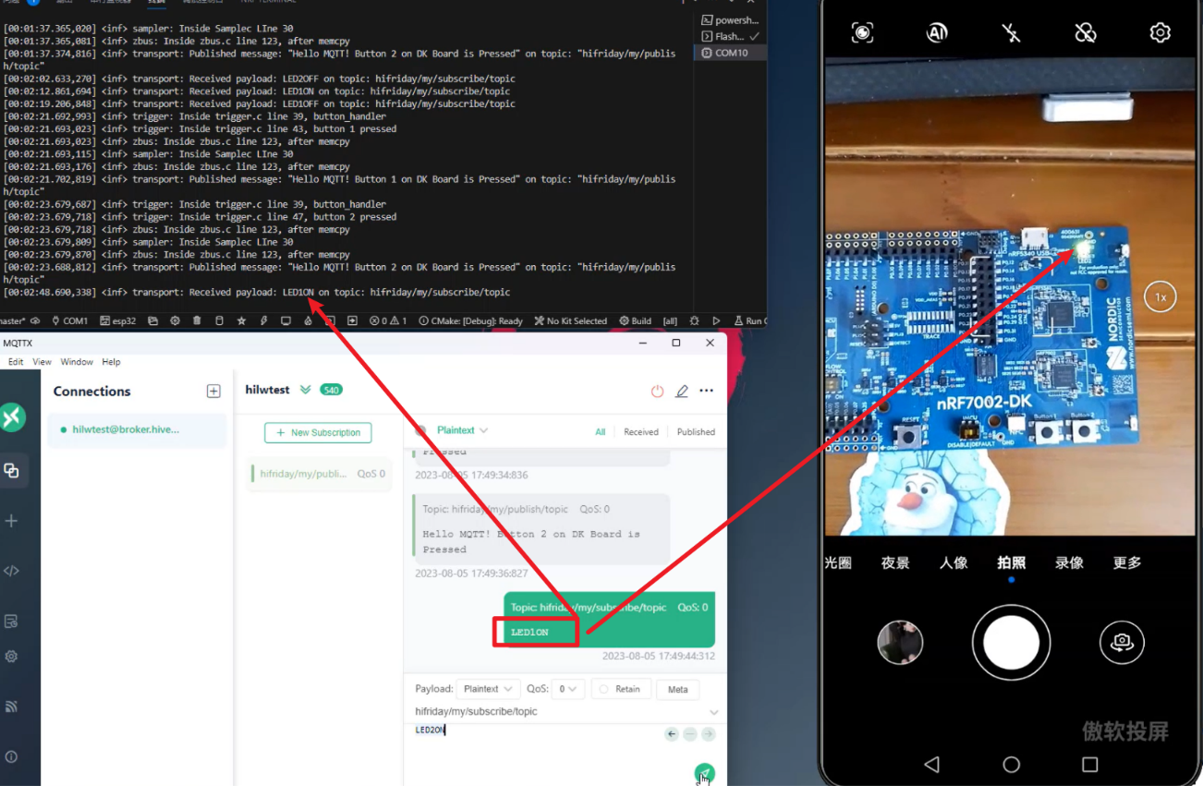Image resolution: width=1203 pixels, height=786 pixels.
Task: Tap the 1x zoom toggle in phone camera
Action: (x=1160, y=297)
